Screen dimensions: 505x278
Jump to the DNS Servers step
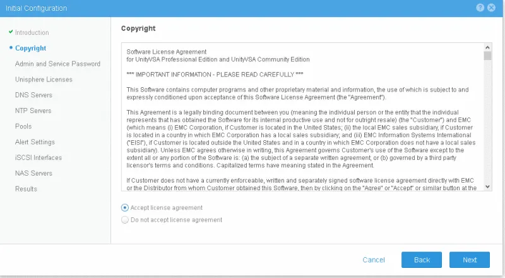[33, 95]
